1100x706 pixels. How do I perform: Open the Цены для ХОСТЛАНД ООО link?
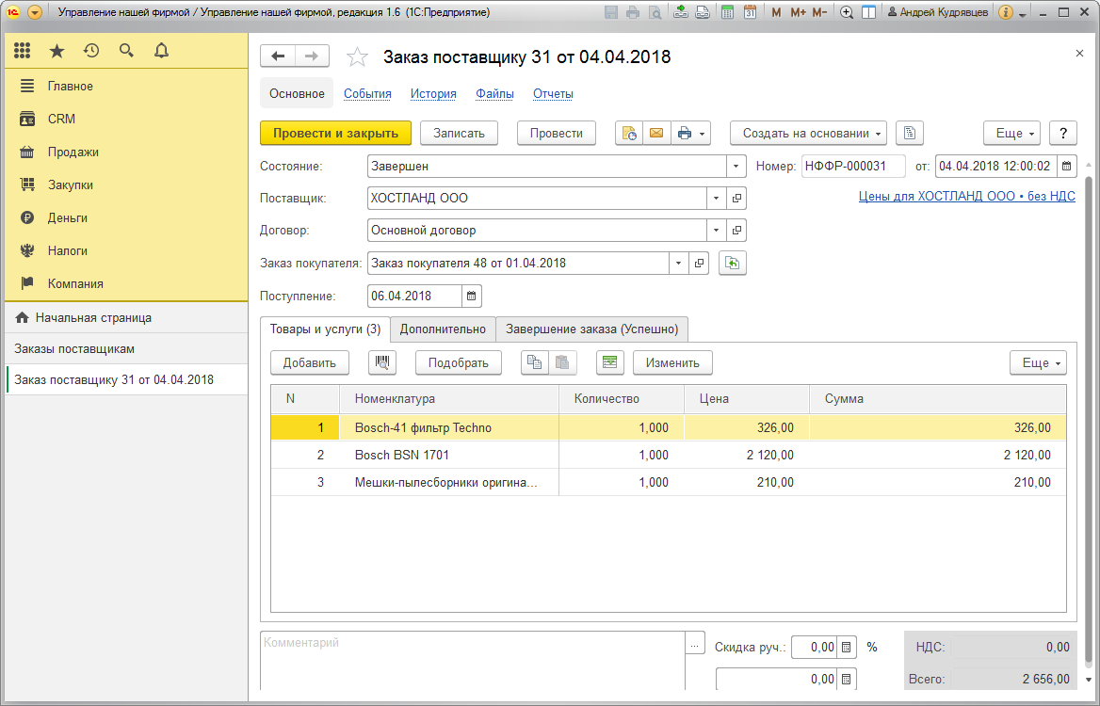click(x=966, y=197)
